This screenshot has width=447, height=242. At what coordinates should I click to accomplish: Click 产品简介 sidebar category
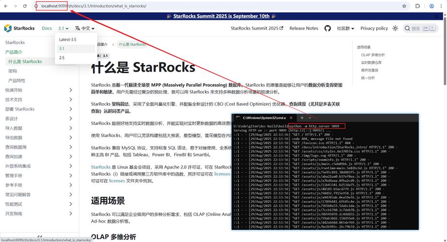coord(14,52)
